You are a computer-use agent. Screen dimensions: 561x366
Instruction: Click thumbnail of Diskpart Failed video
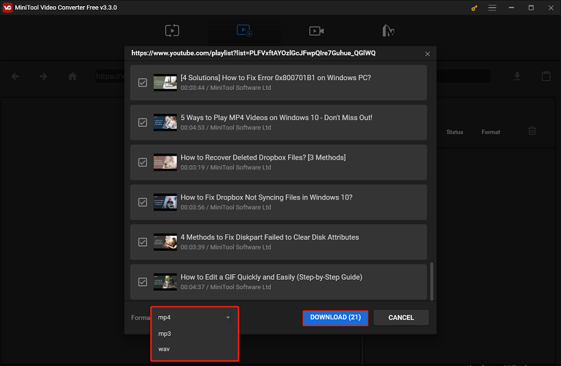pyautogui.click(x=165, y=242)
